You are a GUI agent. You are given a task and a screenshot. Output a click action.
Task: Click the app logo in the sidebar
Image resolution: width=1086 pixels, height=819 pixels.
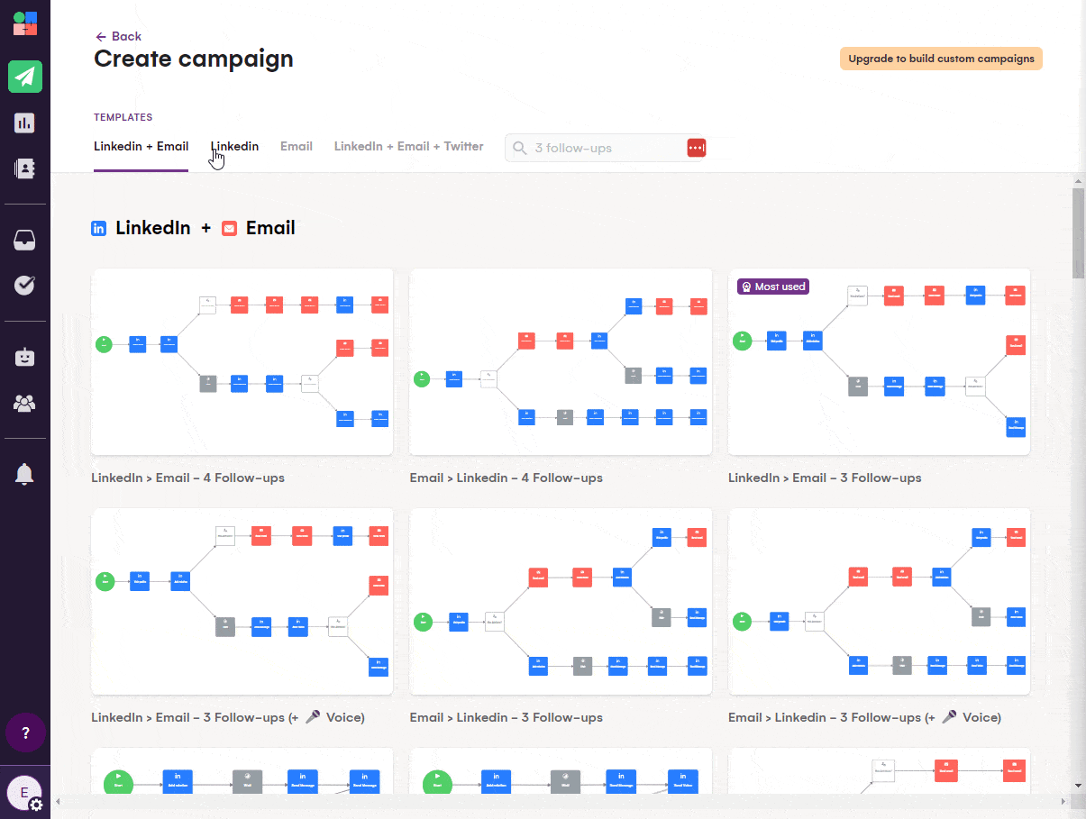coord(25,23)
